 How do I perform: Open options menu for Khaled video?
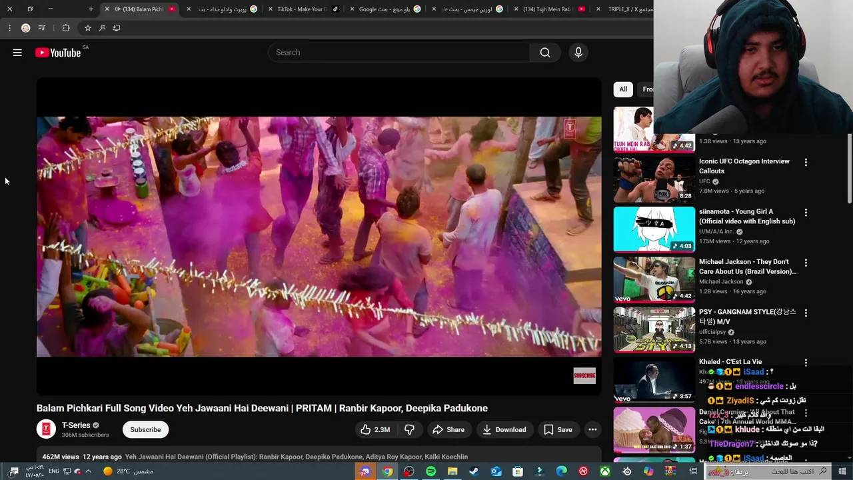coord(806,363)
